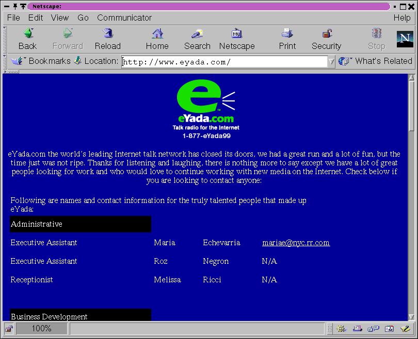The height and width of the screenshot is (339, 418).
Task: Follow the mariae@nyc.rr.com email link
Action: [x=296, y=243]
